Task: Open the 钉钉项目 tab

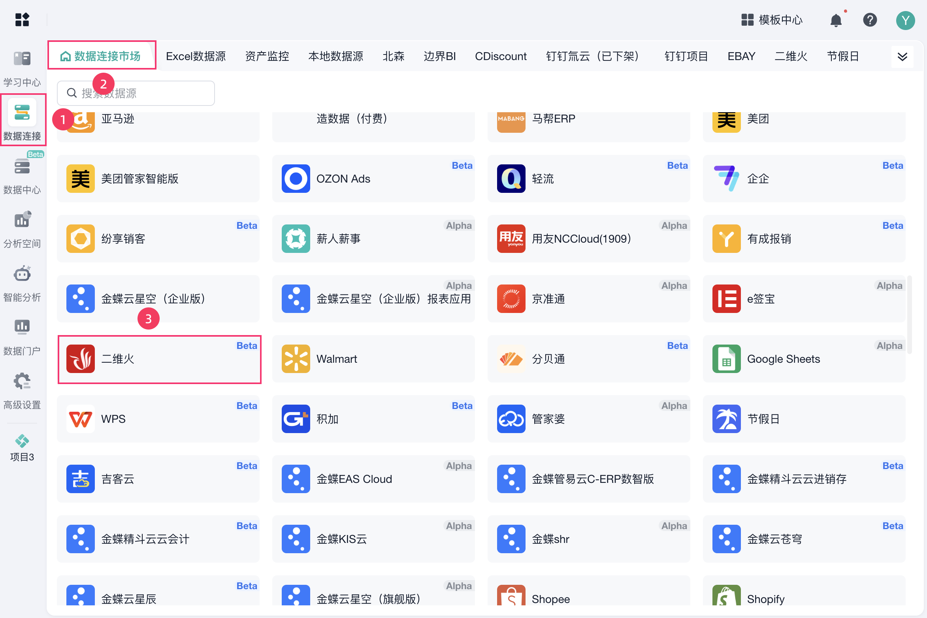Action: coord(686,56)
